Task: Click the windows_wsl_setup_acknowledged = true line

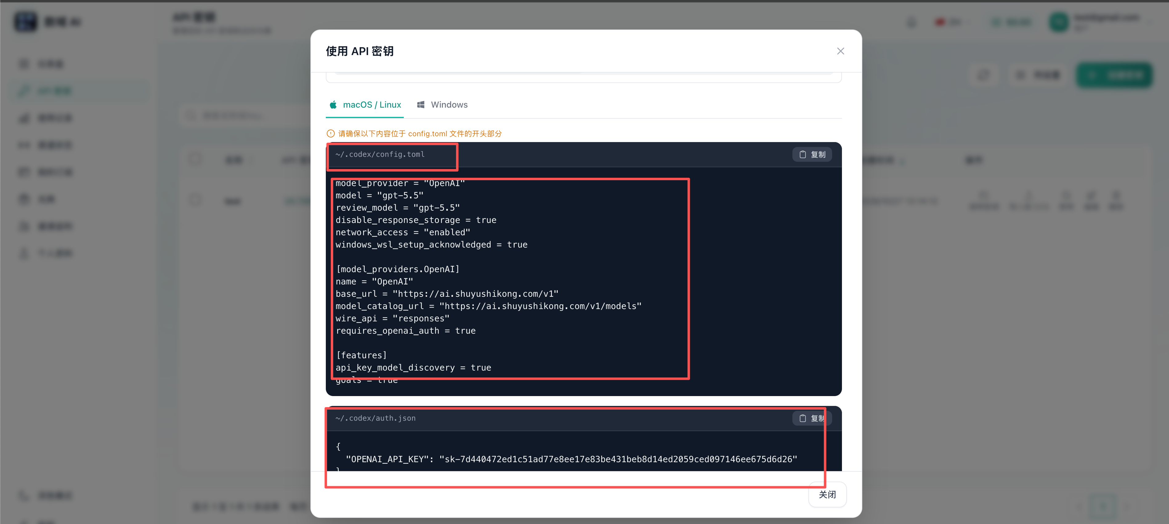Action: tap(431, 244)
